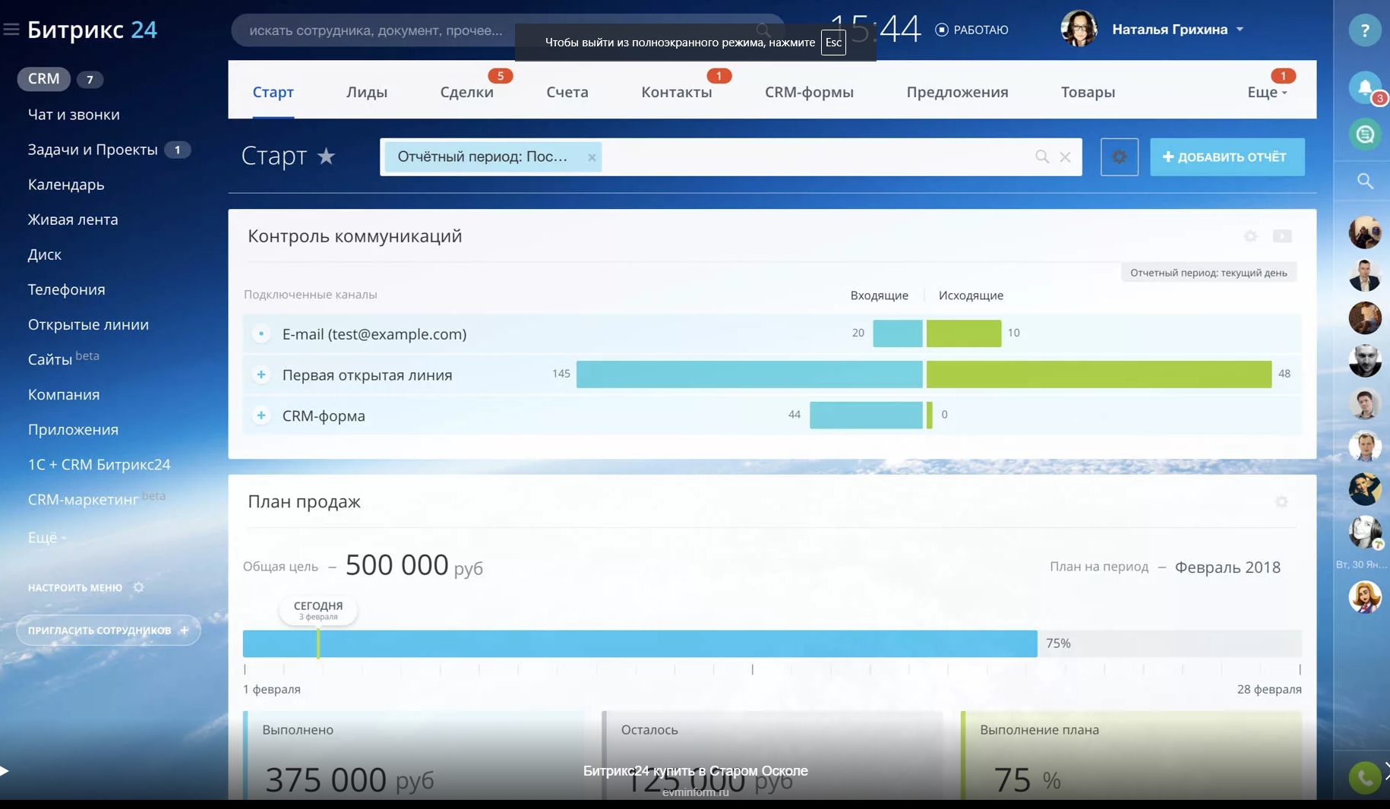This screenshot has height=809, width=1390.
Task: Open Задачи и Проекты in left menu
Action: pos(93,150)
